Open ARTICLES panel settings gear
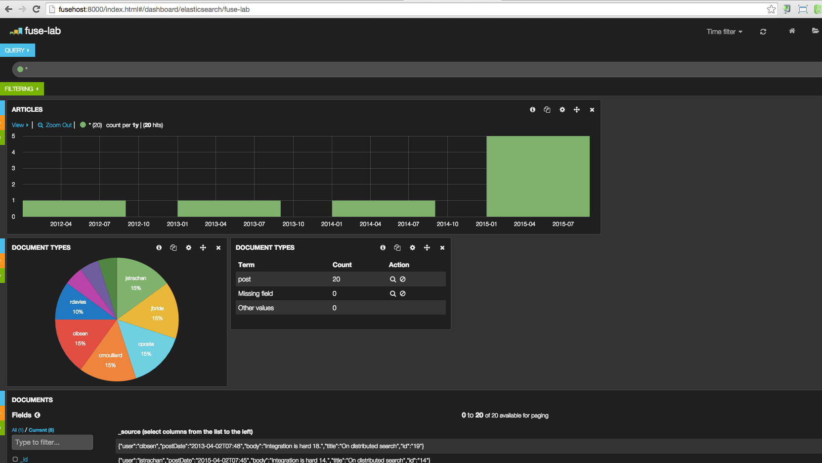This screenshot has height=463, width=822. click(x=562, y=110)
